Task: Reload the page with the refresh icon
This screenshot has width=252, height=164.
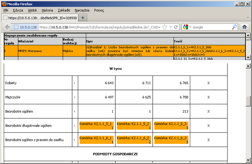Action: click(176, 27)
